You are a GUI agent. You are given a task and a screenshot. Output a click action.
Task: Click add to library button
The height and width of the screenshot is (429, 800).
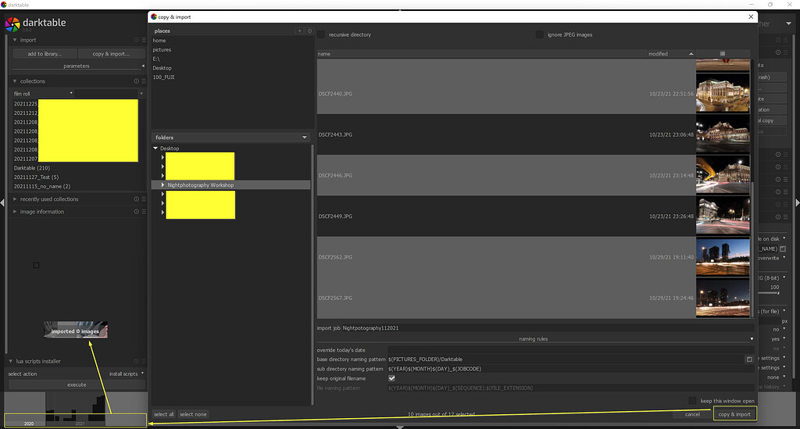45,54
